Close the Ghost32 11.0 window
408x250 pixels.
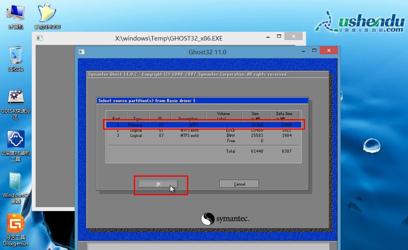[x=329, y=50]
